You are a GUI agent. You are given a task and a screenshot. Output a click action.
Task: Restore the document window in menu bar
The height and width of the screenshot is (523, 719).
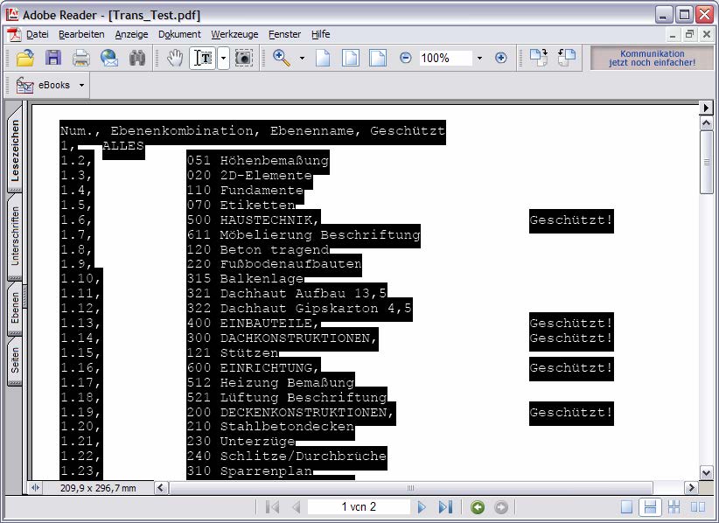(689, 34)
